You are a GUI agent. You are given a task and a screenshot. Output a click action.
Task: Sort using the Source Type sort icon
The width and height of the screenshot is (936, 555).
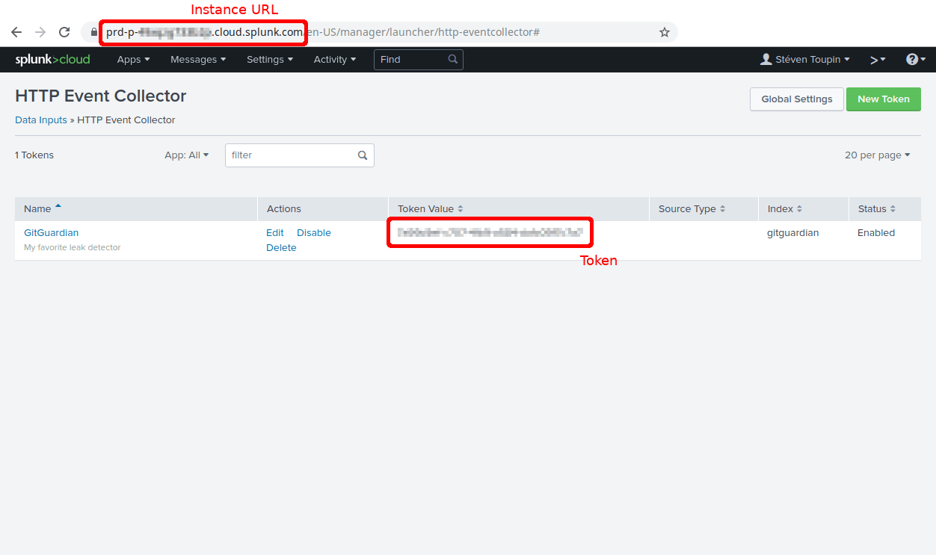coord(723,209)
